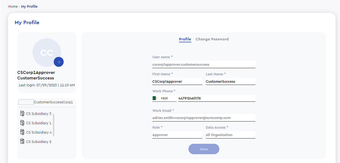Click the subsidiary list scrollbar
The height and width of the screenshot is (163, 340).
[54, 125]
